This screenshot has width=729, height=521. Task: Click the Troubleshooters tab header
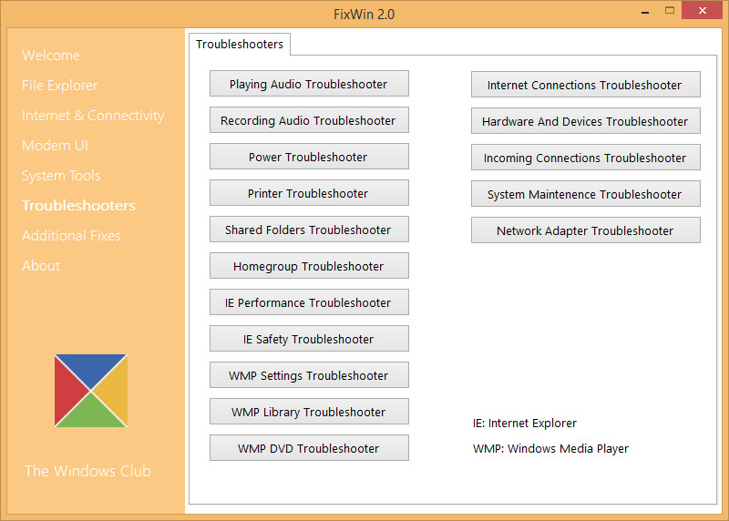coord(240,44)
